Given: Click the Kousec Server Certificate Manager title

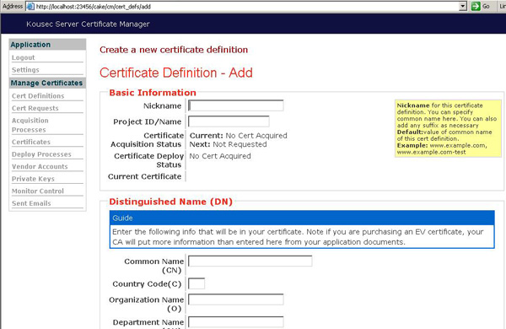Looking at the screenshot, I should point(88,24).
